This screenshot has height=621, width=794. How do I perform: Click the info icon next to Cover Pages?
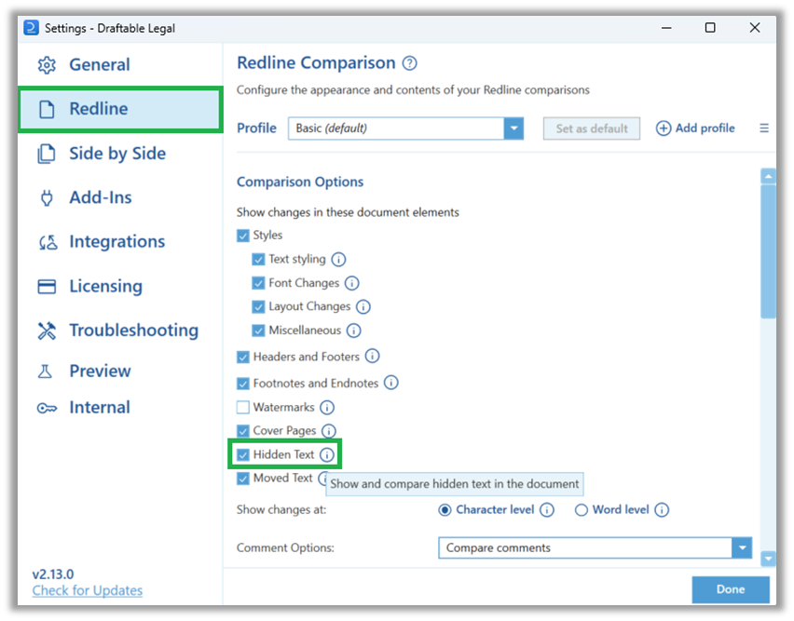329,431
